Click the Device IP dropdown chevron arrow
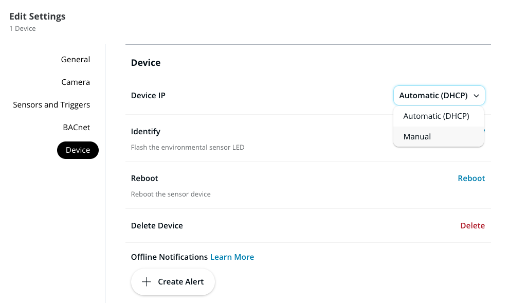The height and width of the screenshot is (303, 508). click(477, 96)
